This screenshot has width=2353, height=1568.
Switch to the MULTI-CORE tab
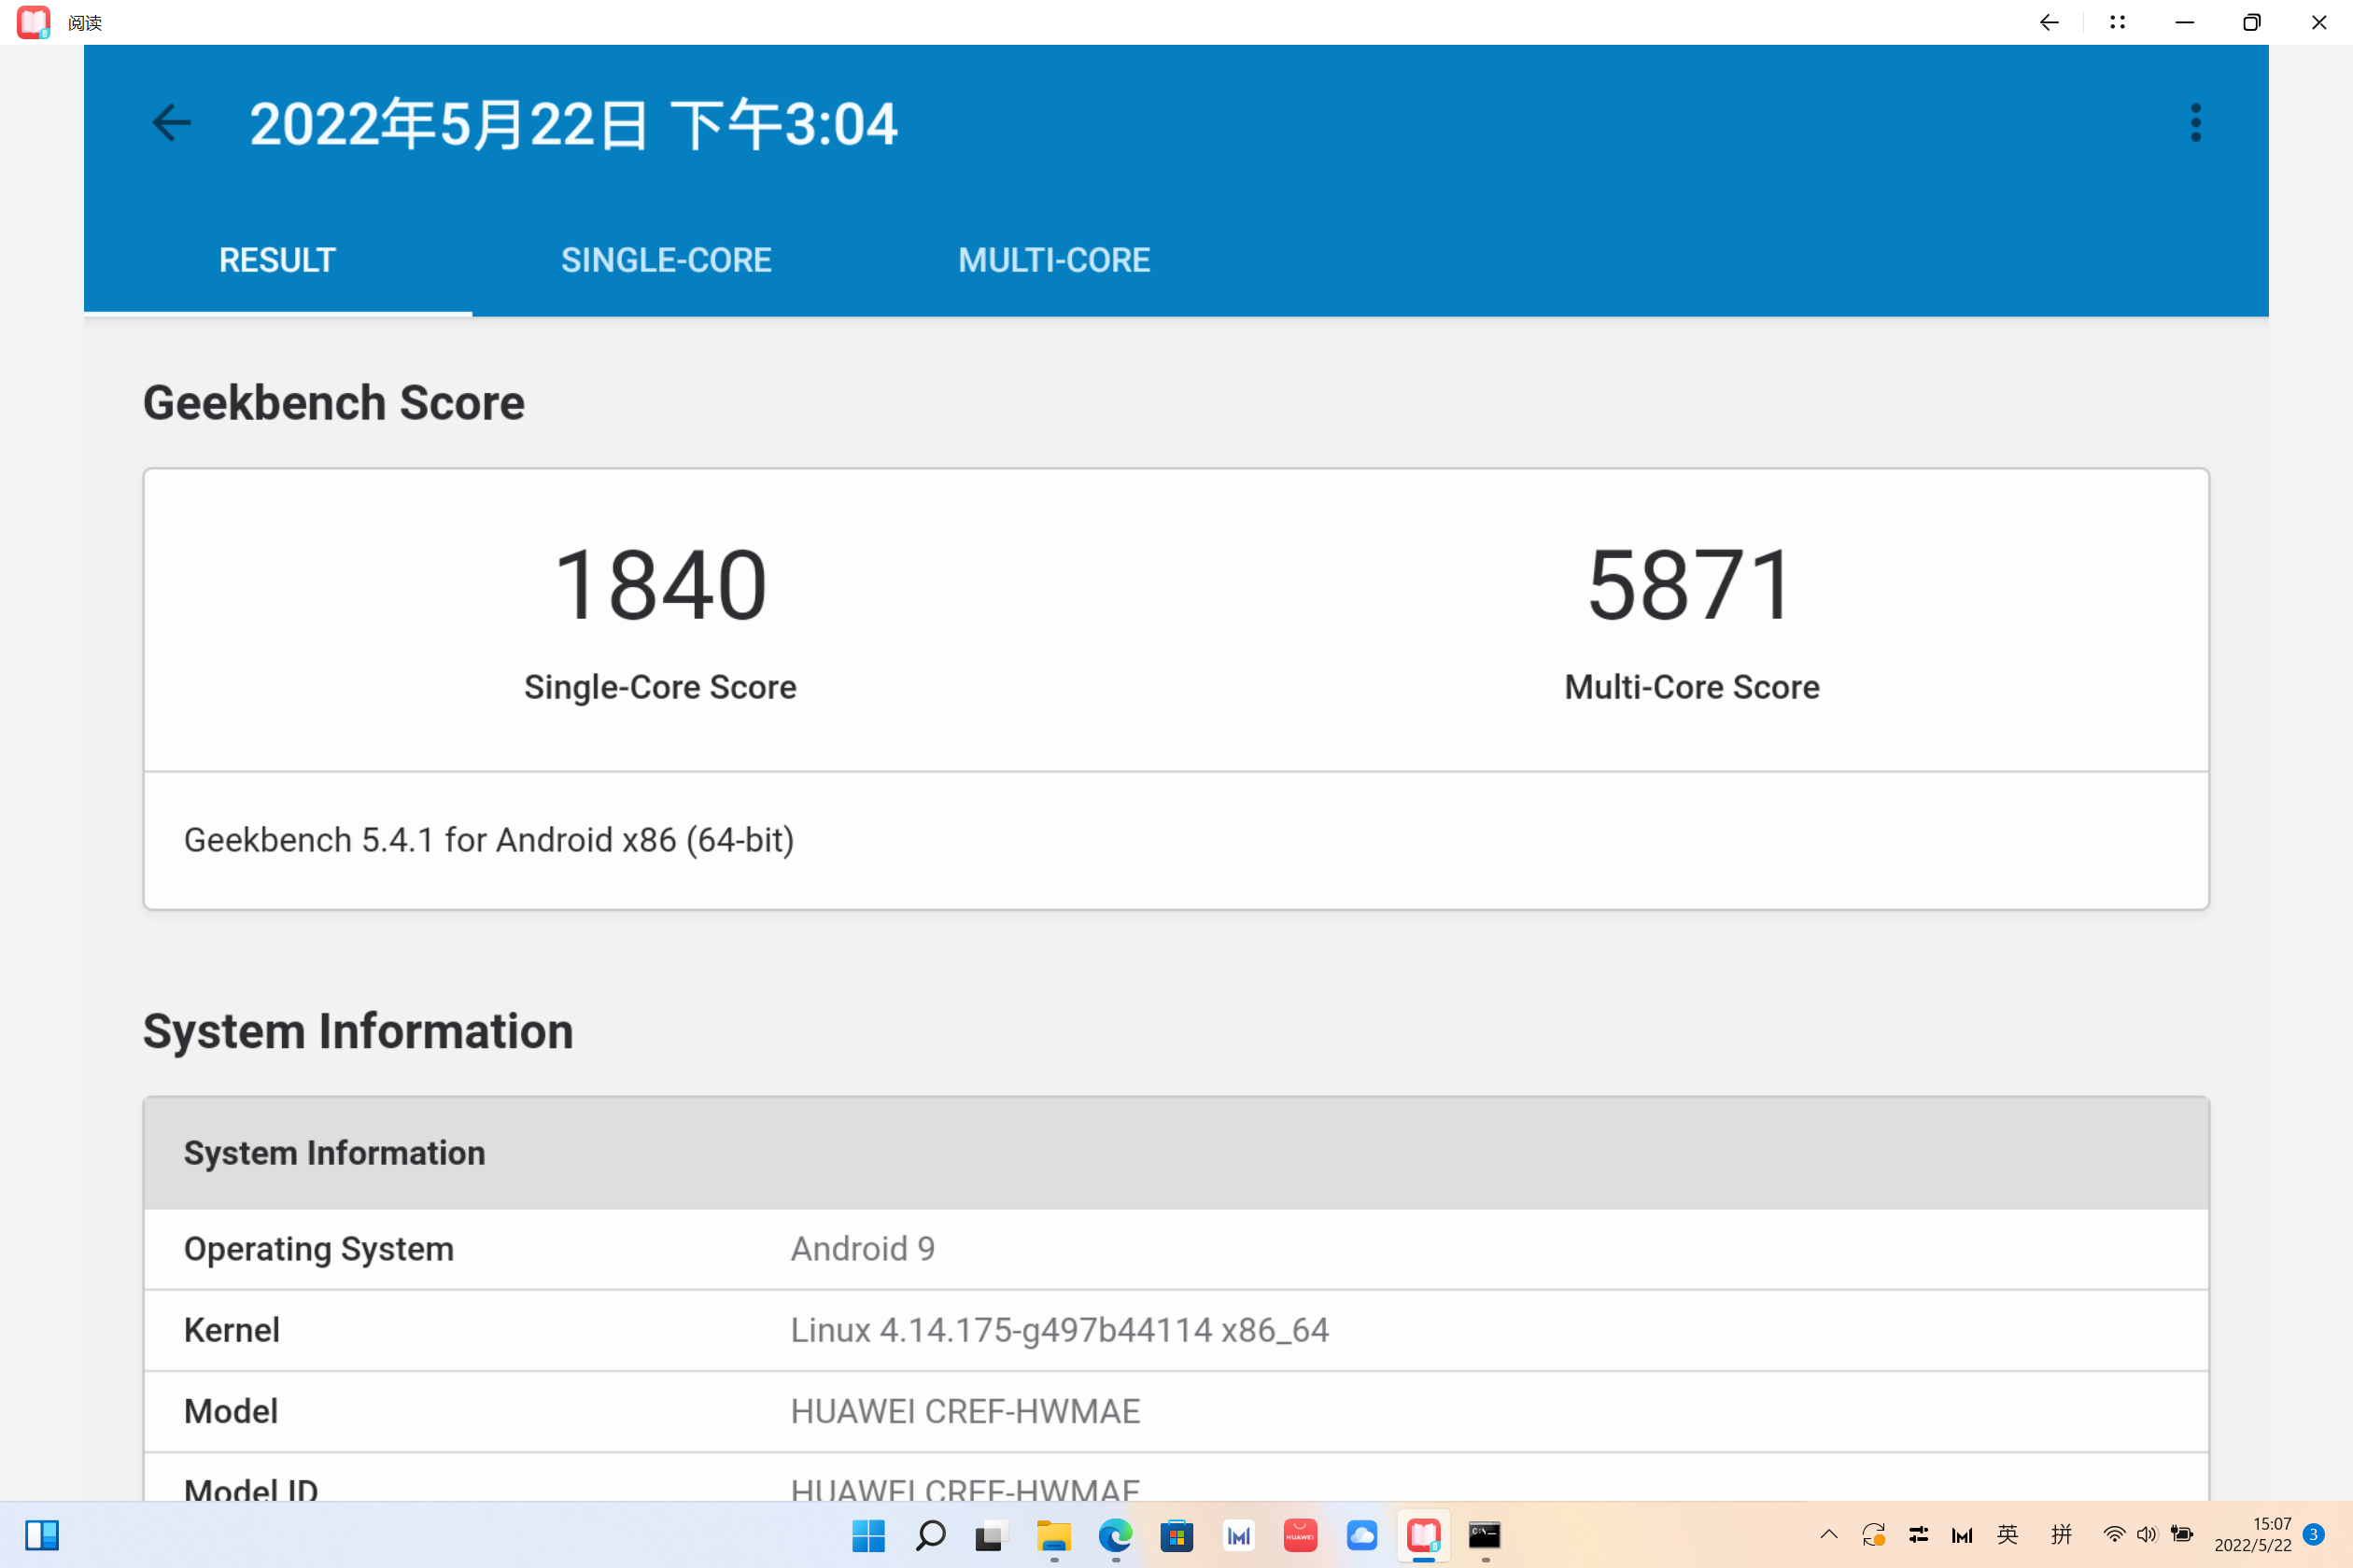click(1053, 260)
